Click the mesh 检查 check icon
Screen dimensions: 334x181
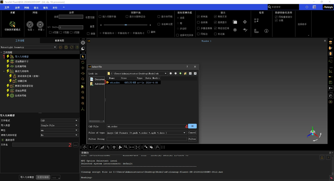[30, 24]
